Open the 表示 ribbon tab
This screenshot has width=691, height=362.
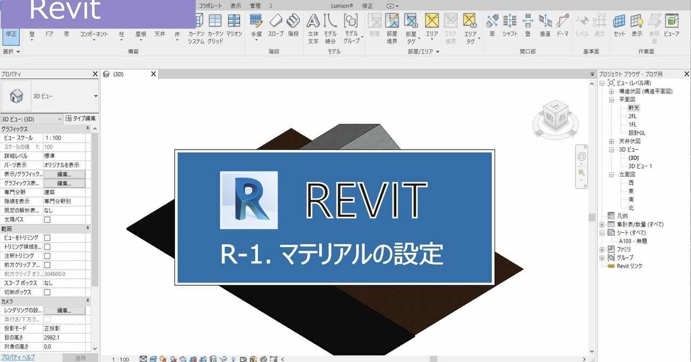[236, 6]
